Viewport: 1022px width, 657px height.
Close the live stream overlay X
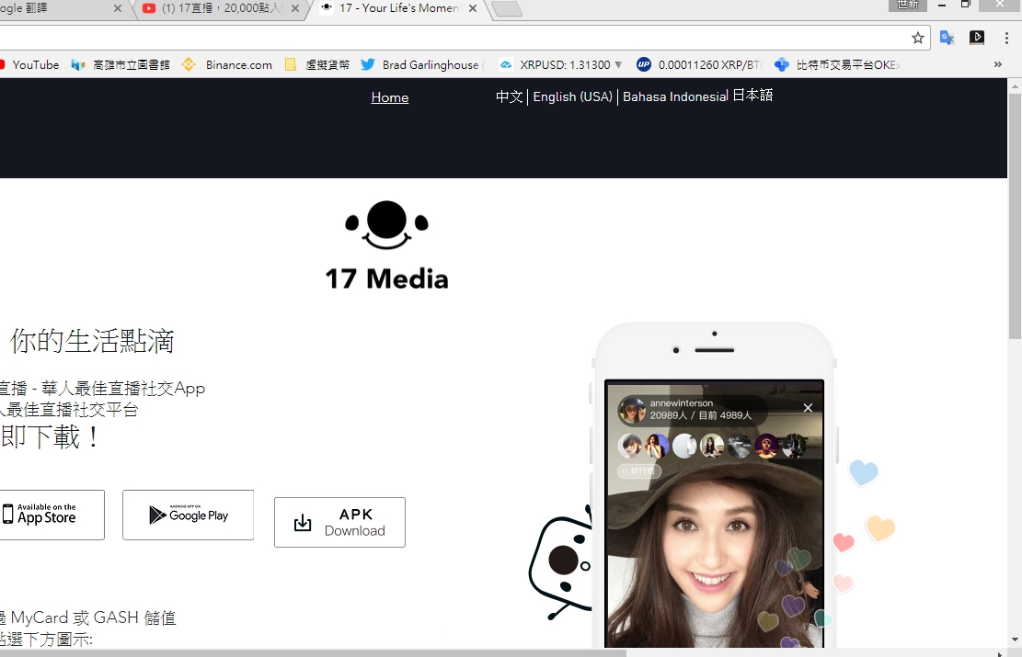[x=808, y=408]
